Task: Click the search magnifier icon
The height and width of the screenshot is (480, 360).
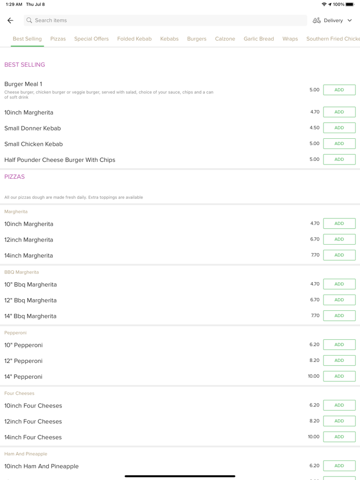Action: pos(29,21)
